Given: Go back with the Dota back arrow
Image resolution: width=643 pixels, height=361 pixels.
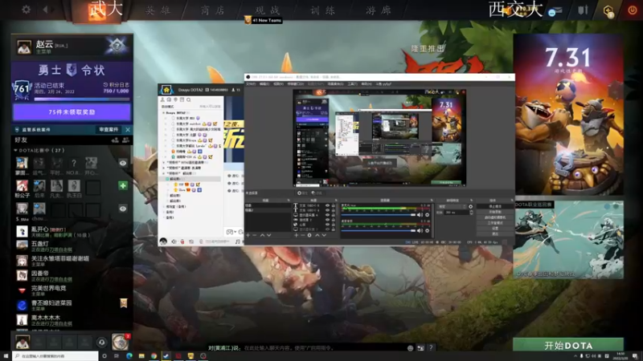Looking at the screenshot, I should tap(46, 9).
